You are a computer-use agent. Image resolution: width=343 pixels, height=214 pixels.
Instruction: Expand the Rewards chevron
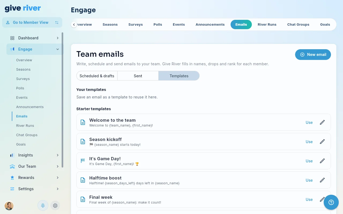(x=58, y=178)
